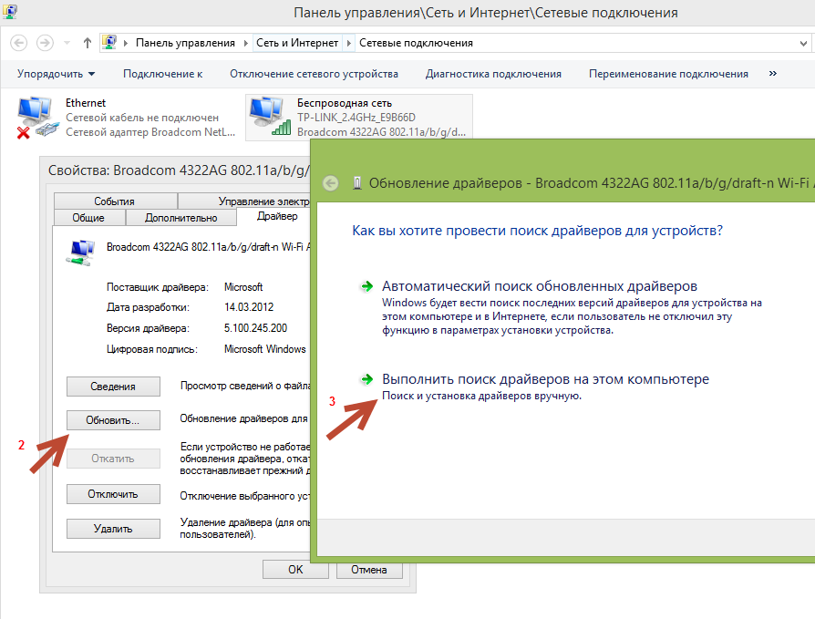This screenshot has height=619, width=815.
Task: Expand the chevron after Сеть и Интернет
Action: (349, 43)
